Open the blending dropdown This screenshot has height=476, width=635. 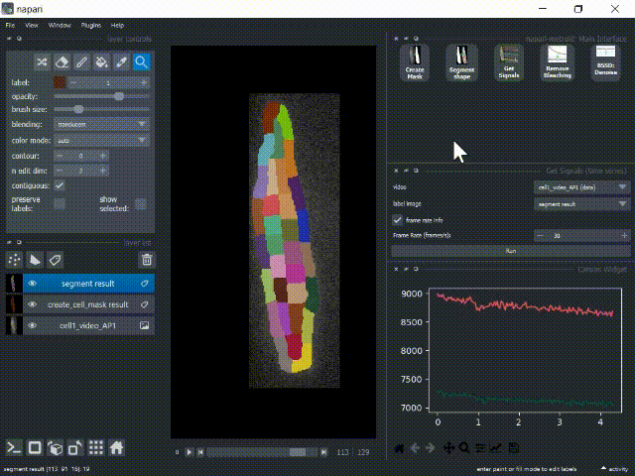click(x=101, y=124)
